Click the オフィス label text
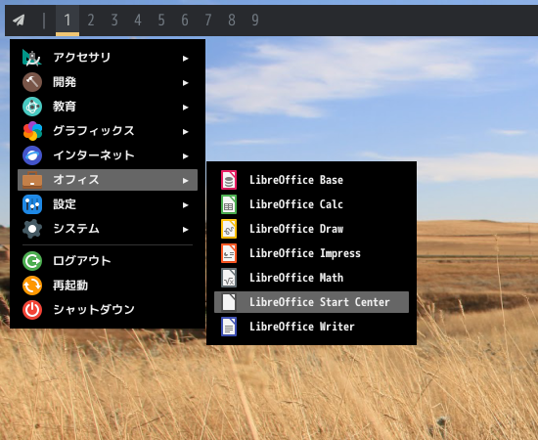The height and width of the screenshot is (440, 538). [76, 180]
